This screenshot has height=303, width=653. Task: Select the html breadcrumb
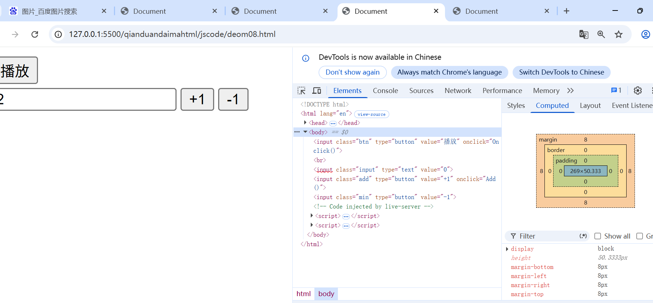coord(304,294)
